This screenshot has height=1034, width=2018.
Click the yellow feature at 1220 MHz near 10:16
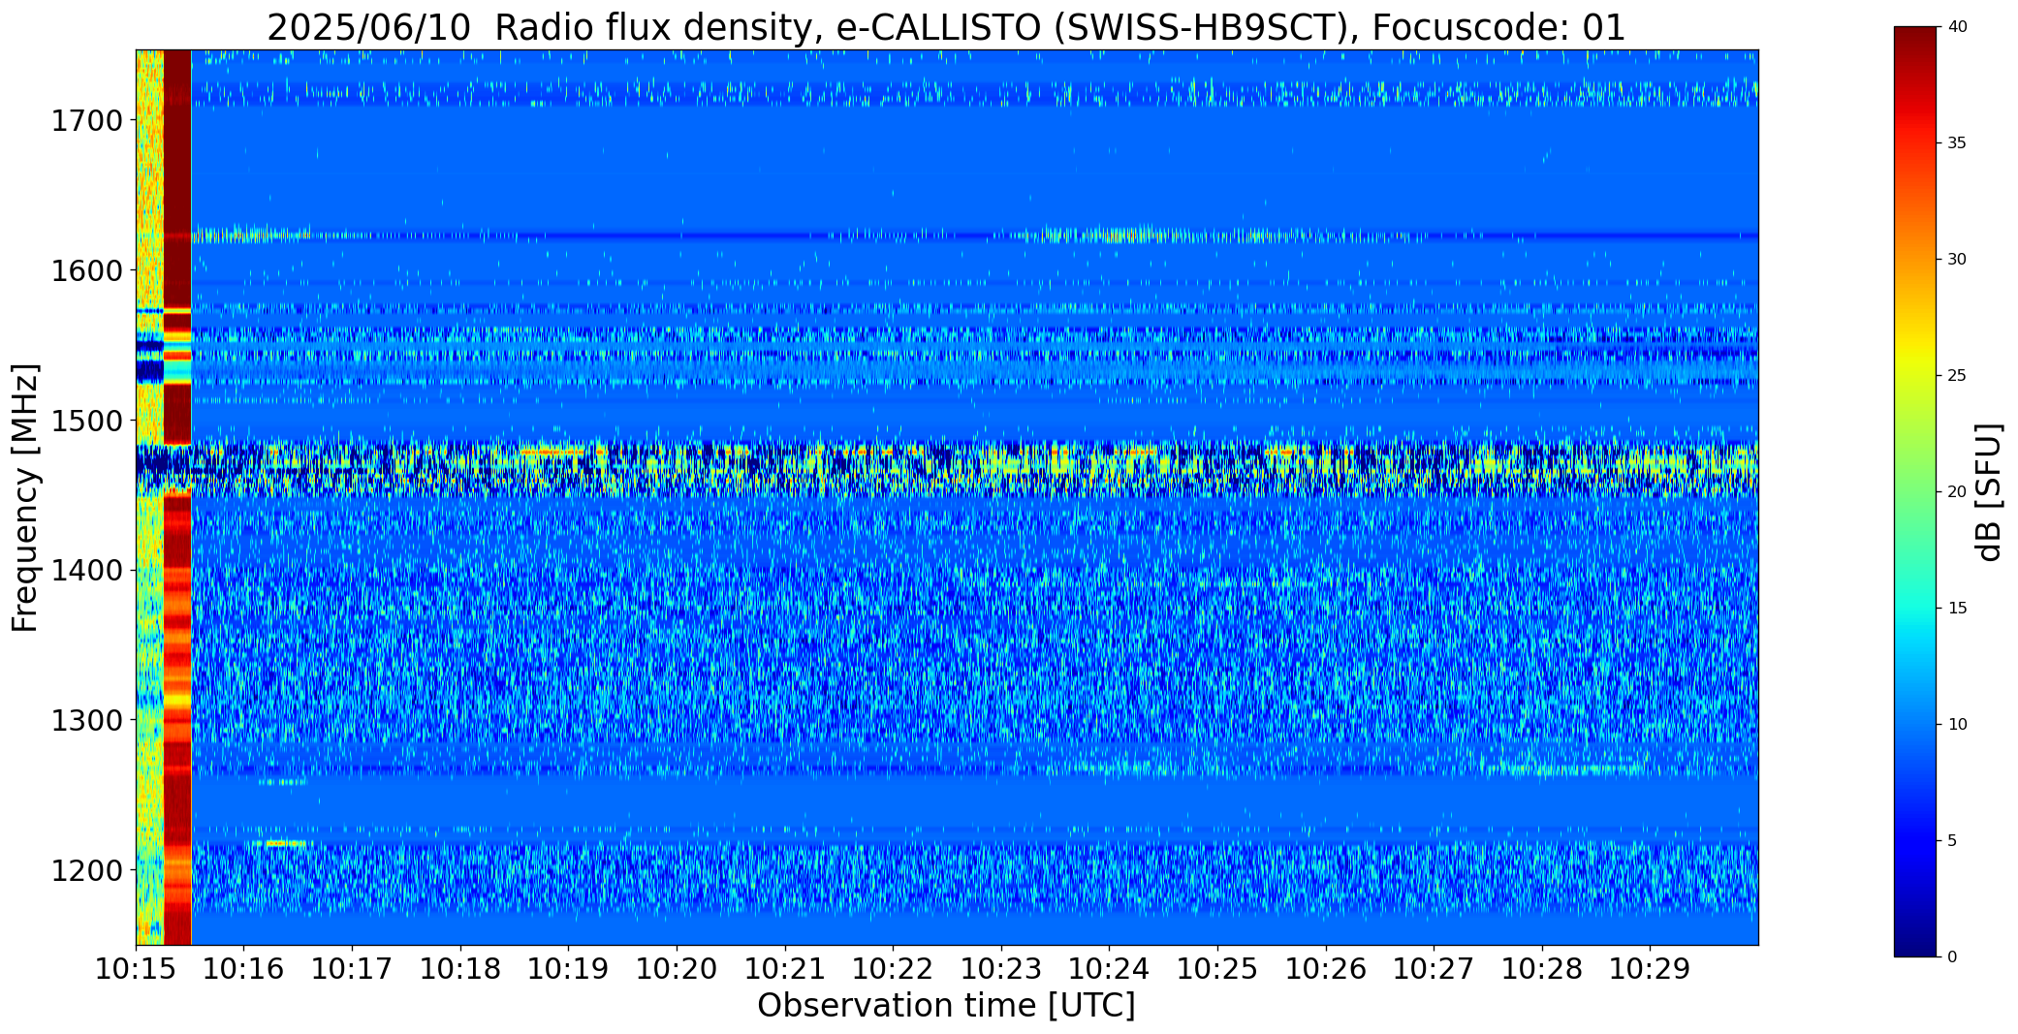[x=286, y=843]
